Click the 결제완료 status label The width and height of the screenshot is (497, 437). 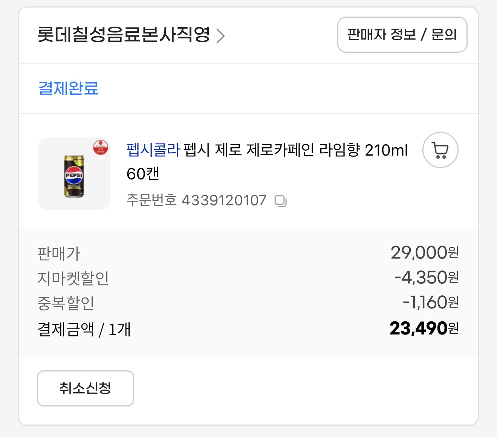click(69, 89)
